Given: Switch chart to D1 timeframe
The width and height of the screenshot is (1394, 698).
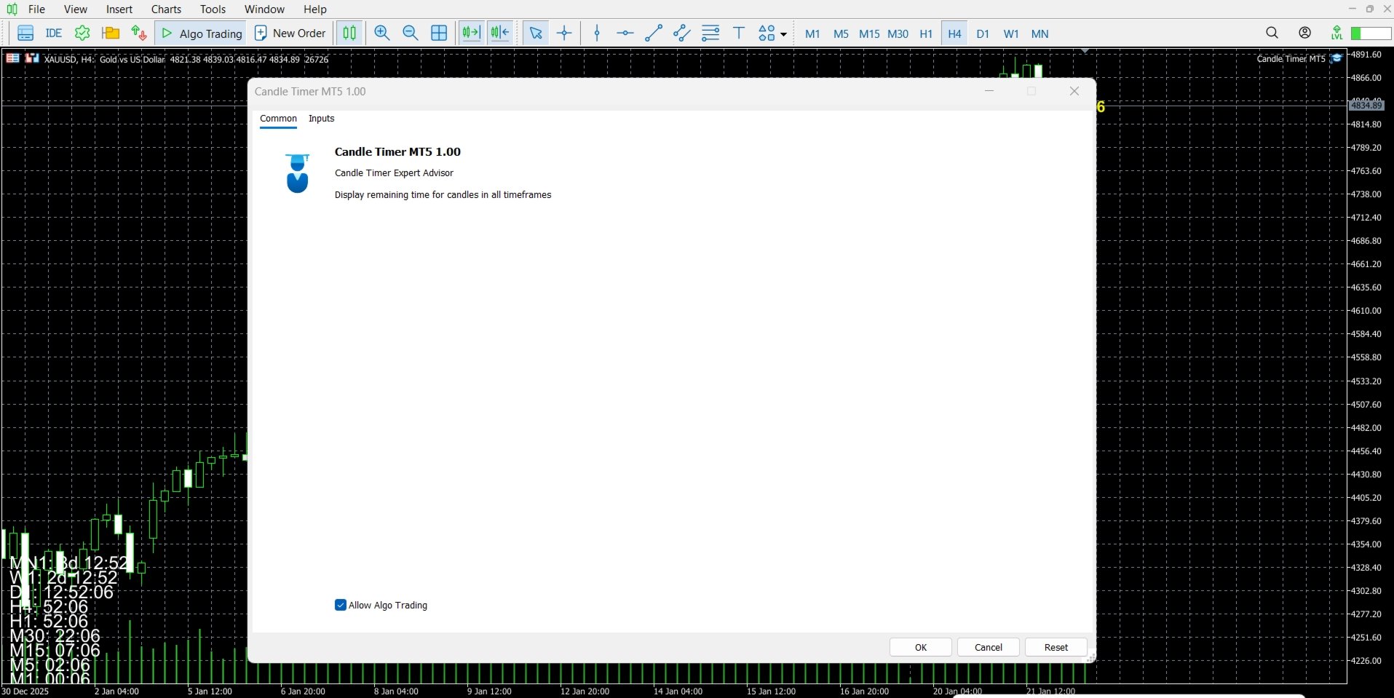Looking at the screenshot, I should click(x=983, y=33).
